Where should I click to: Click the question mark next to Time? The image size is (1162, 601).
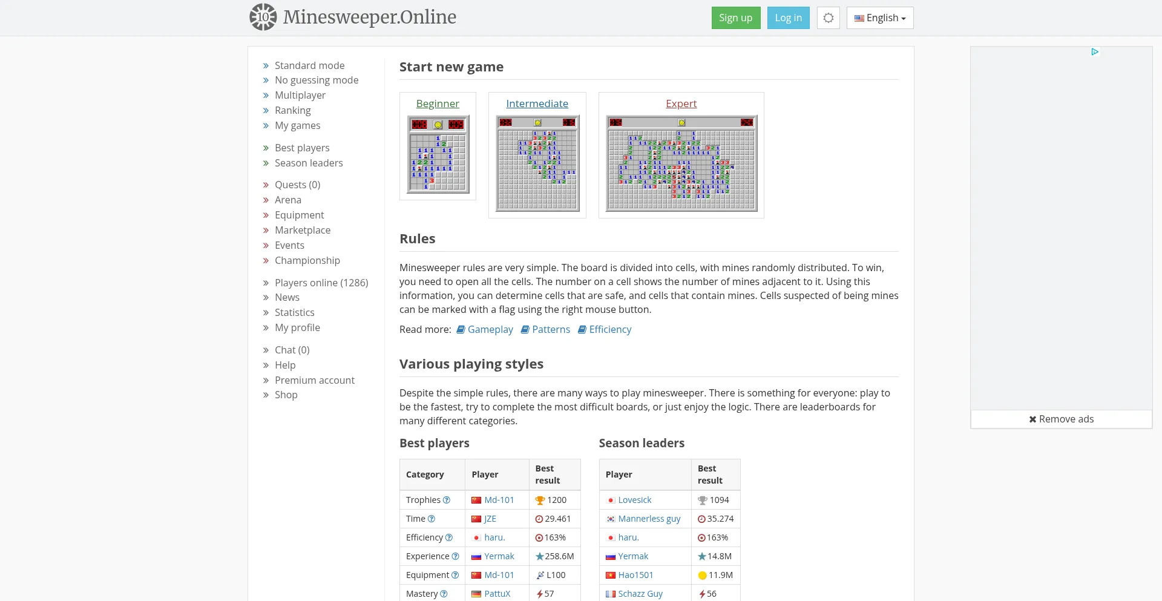432,519
